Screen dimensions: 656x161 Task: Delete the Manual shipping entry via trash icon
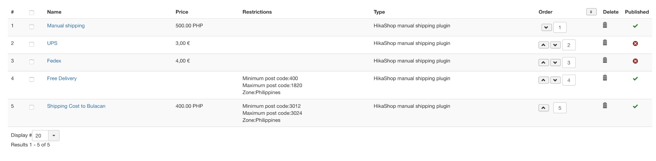pyautogui.click(x=605, y=25)
